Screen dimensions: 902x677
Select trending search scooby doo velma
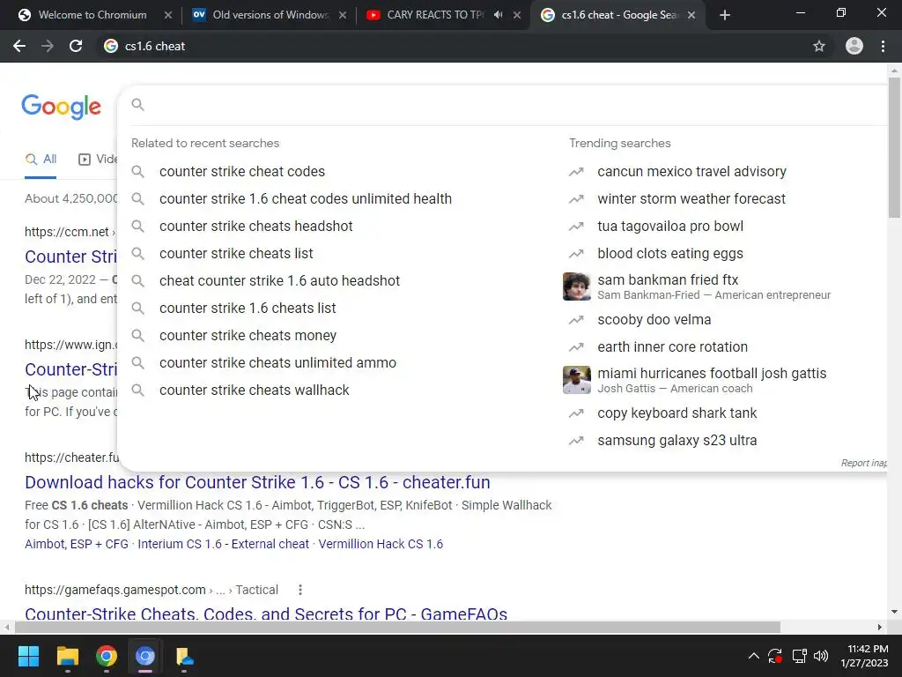(654, 319)
